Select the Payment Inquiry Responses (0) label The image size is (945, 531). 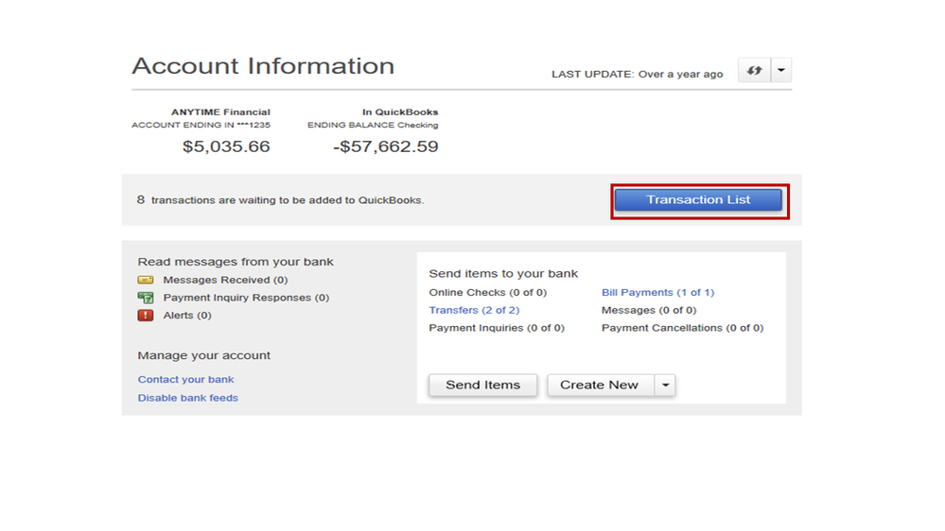[246, 298]
